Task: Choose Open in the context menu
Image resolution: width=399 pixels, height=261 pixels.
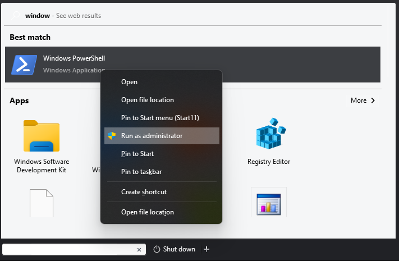Action: (x=161, y=82)
